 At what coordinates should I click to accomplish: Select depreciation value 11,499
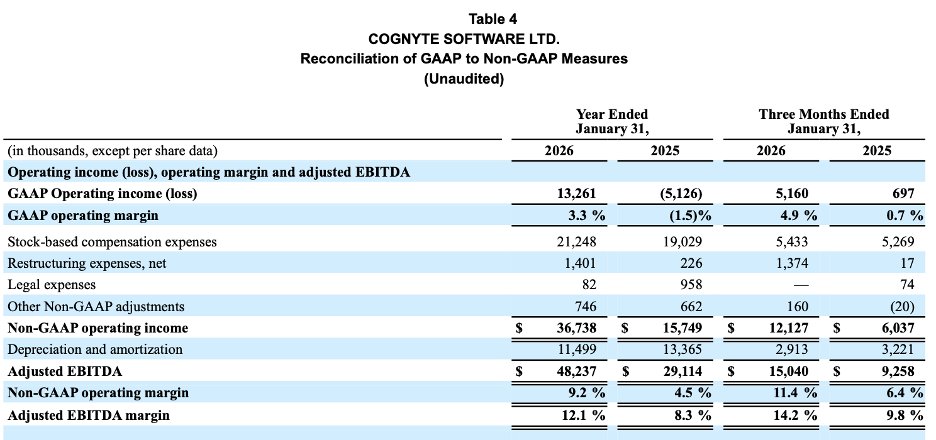(x=576, y=349)
